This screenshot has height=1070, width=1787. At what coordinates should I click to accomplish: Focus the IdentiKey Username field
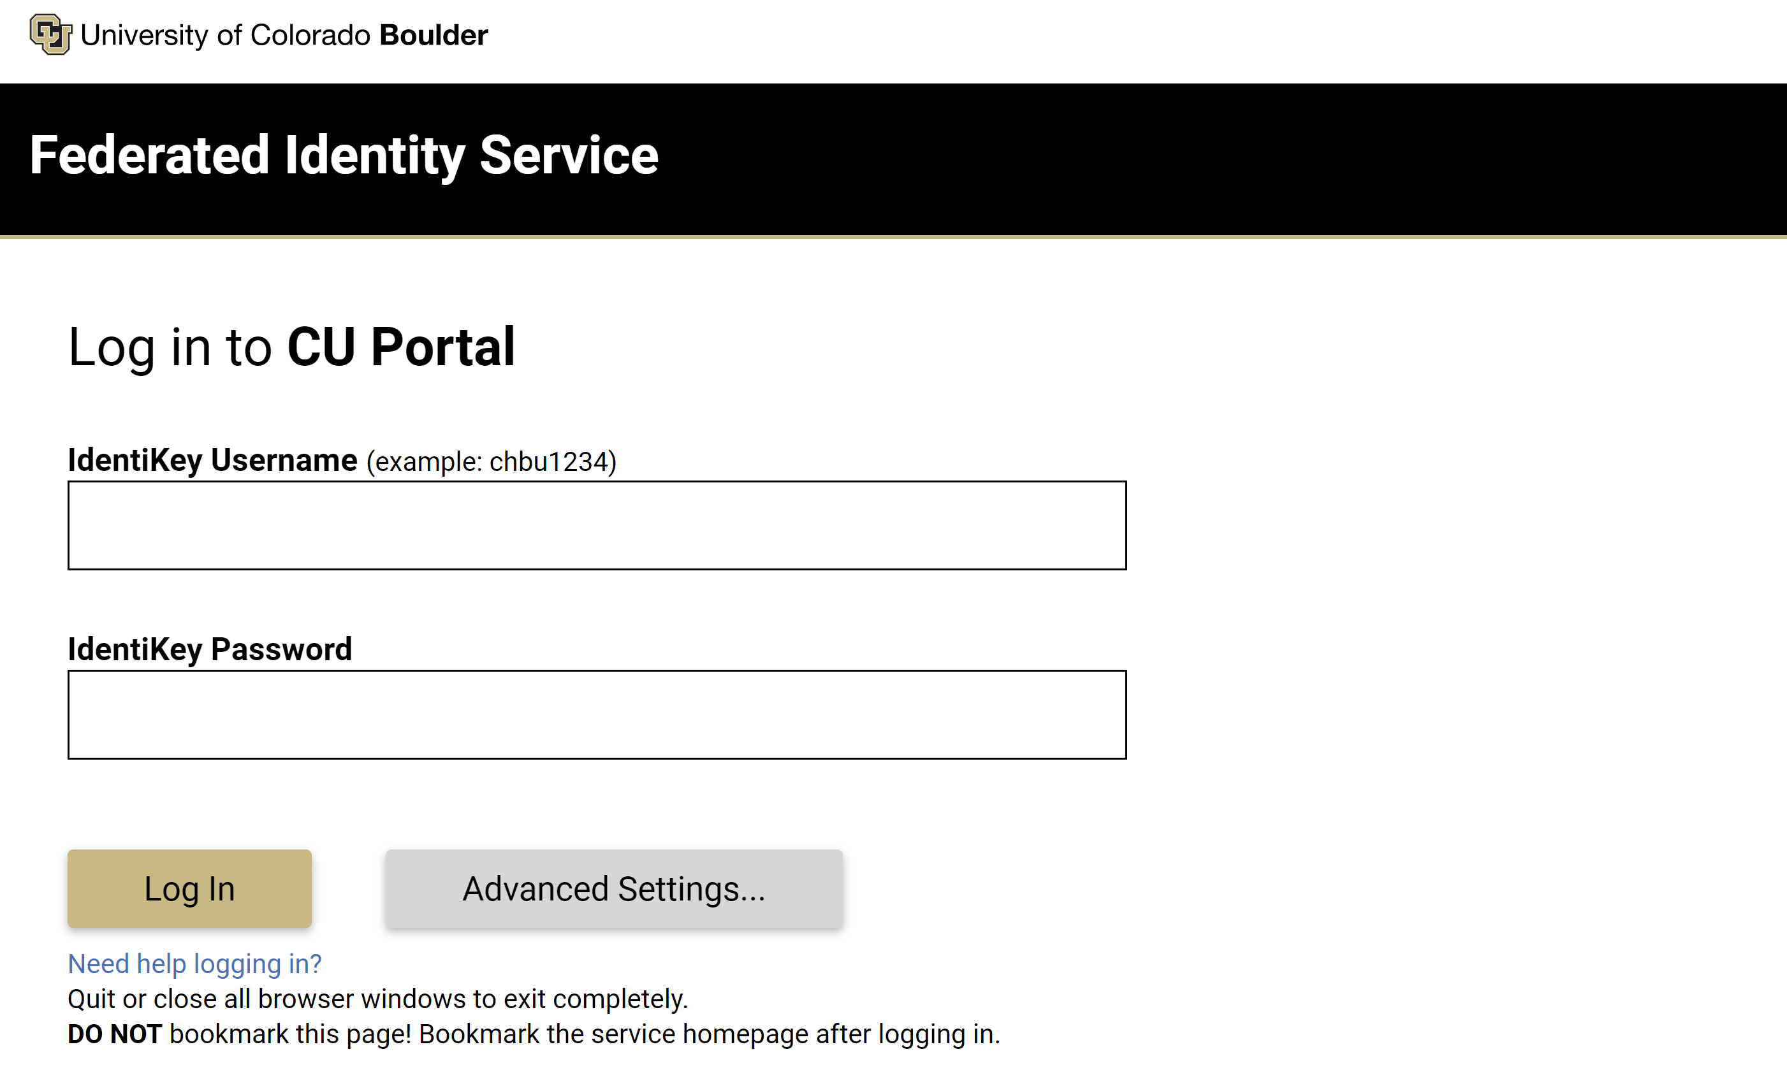point(596,525)
